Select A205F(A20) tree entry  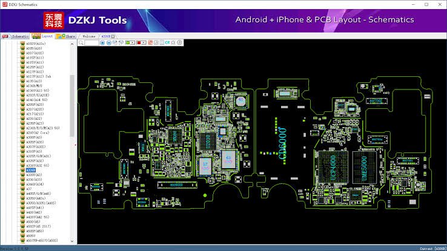tap(35, 105)
